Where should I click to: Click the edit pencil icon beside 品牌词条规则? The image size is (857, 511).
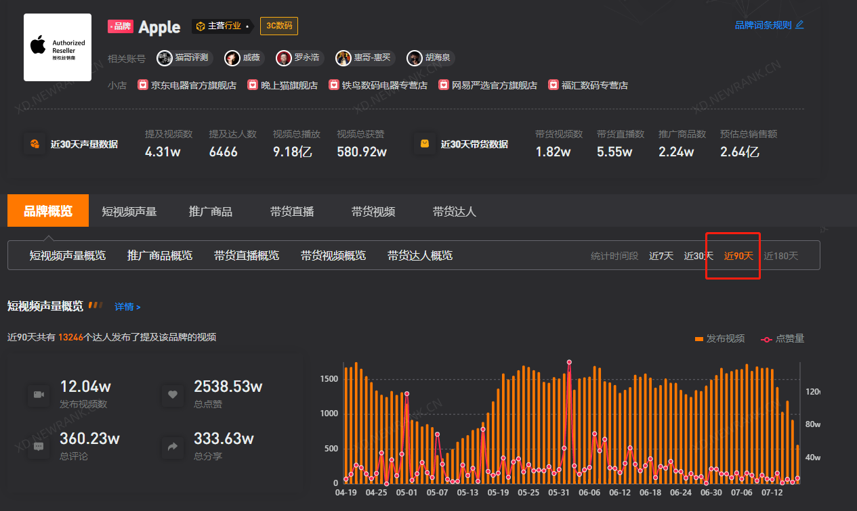799,25
